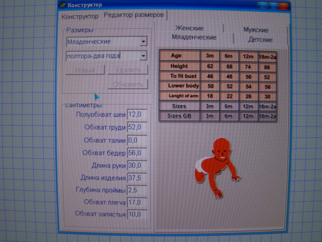Viewport: 322px width, 242px height.
Task: Click the Обхват талии value field
Action: (x=137, y=140)
